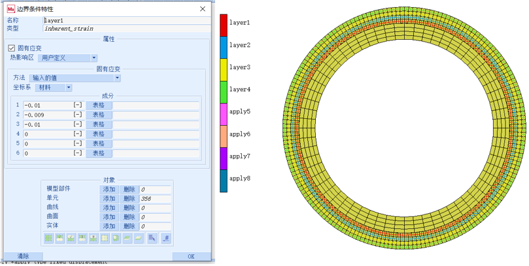Click 删除 for 实体

(129, 226)
